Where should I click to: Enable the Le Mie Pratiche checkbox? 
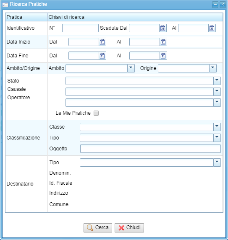[x=96, y=113]
